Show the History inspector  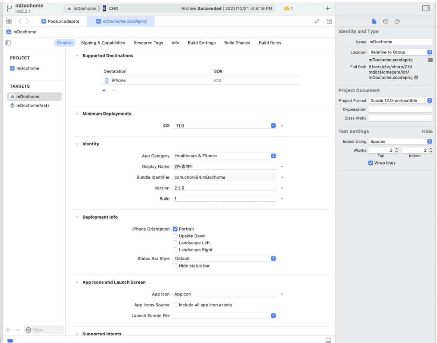coord(385,21)
